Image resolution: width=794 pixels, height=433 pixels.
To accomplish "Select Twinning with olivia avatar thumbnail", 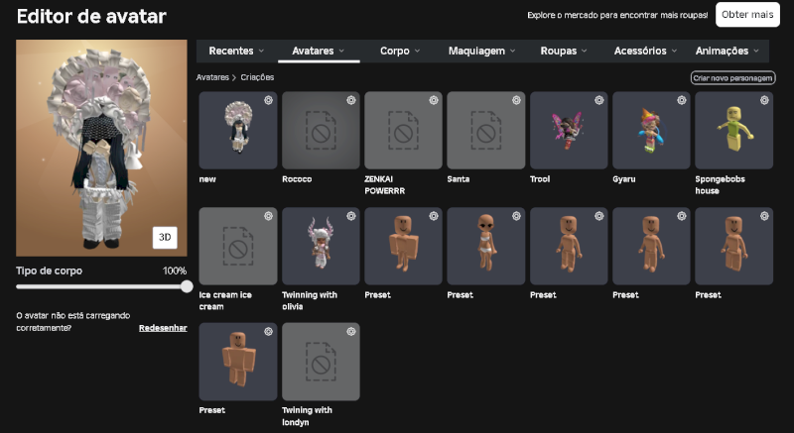I will [x=321, y=246].
